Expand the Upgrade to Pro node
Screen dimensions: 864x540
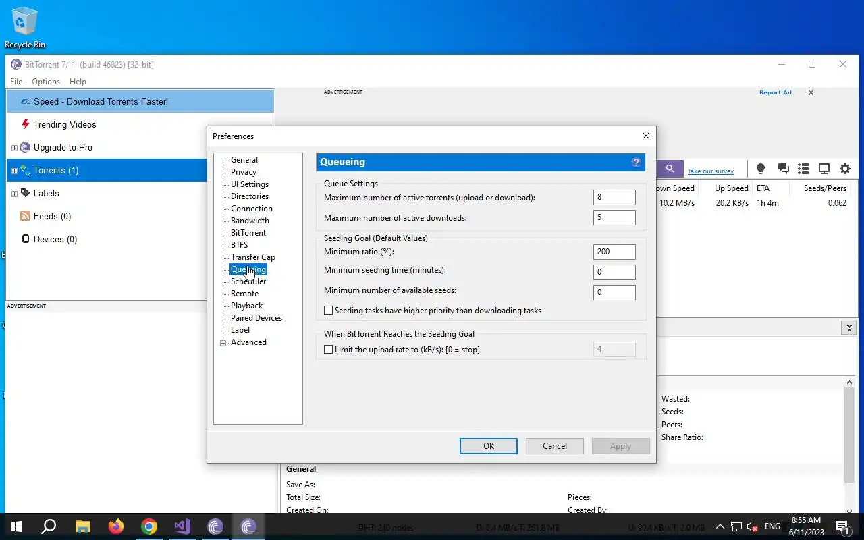[x=14, y=148]
